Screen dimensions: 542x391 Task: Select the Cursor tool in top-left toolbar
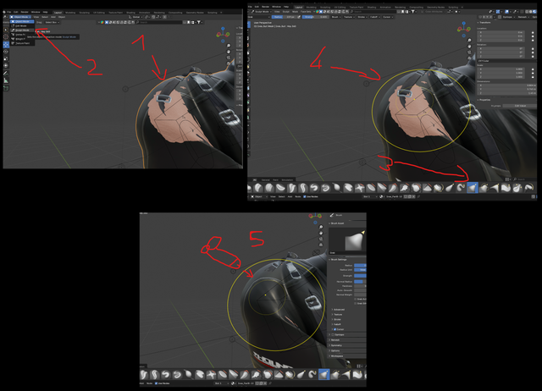[x=6, y=36]
